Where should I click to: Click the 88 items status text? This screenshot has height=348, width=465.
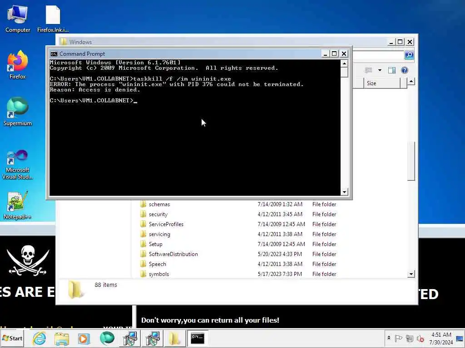(106, 285)
